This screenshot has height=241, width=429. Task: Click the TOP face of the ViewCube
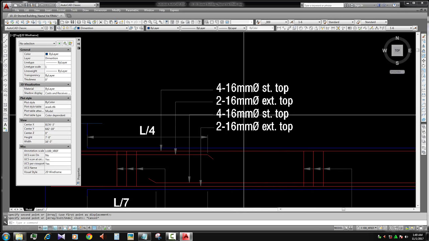coord(397,51)
